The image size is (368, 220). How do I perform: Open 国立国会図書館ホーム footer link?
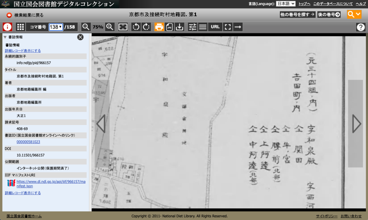tap(24, 216)
